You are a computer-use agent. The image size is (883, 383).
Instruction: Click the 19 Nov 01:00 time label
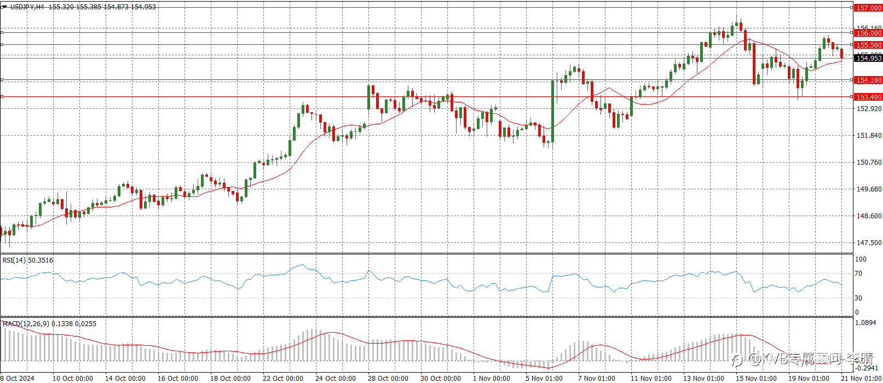(809, 379)
